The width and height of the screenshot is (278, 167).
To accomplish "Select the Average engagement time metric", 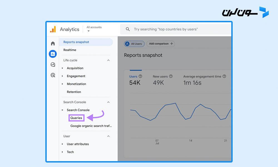I will tap(205, 80).
